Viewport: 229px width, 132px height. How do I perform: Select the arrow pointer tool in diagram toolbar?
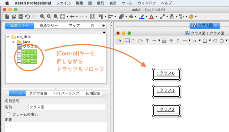click(x=120, y=41)
